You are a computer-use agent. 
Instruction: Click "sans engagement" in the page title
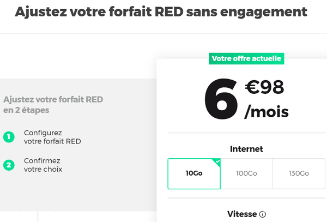pyautogui.click(x=259, y=12)
